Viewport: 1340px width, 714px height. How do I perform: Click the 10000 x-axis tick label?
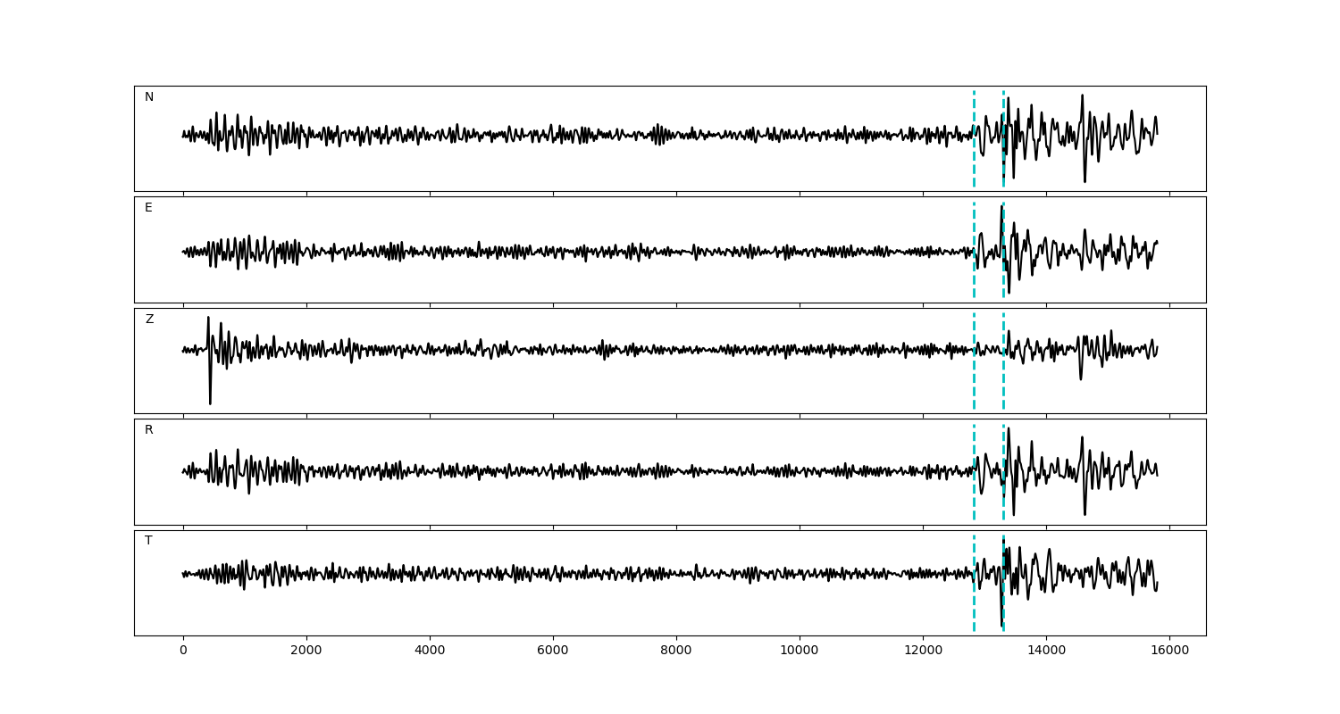[800, 652]
